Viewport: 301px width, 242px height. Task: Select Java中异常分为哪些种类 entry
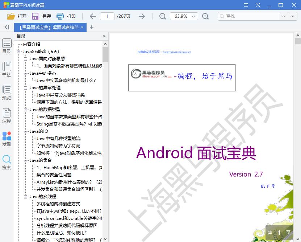[x=60, y=95]
